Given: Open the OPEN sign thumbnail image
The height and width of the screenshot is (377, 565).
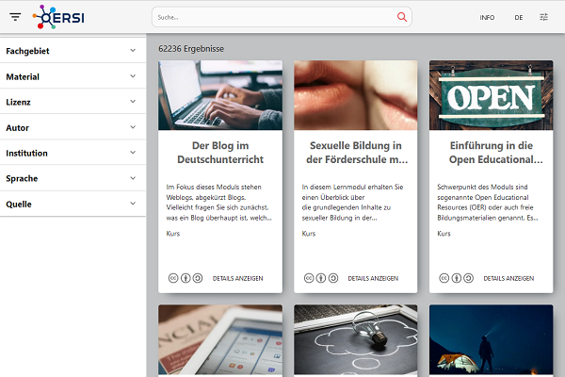Looking at the screenshot, I should [x=491, y=95].
